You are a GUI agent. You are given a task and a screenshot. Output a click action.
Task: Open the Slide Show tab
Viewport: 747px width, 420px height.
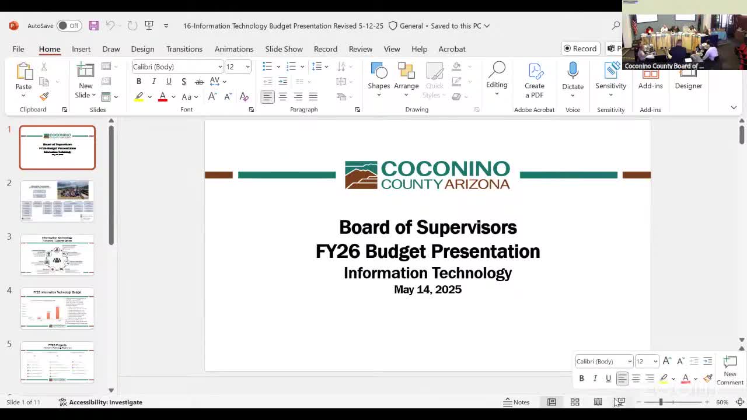284,49
